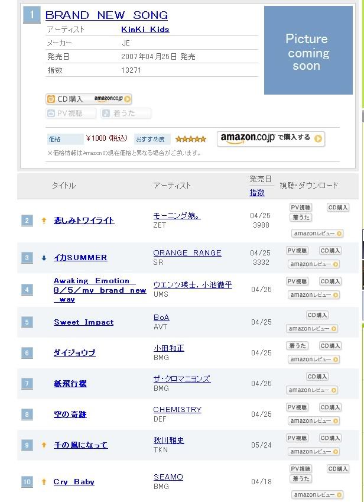The image size is (364, 502).
Task: Open ORANGE RANGE artist link
Action: (x=187, y=252)
